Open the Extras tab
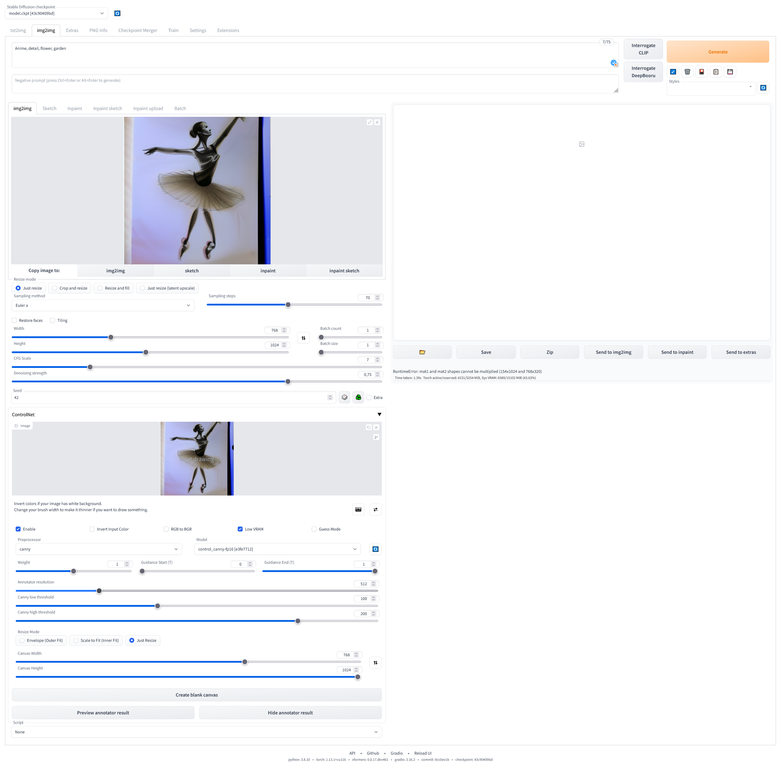Screen dimensions: 781x770 [72, 30]
